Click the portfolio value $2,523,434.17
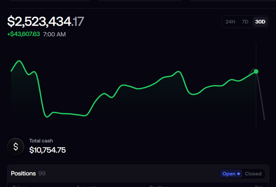The image size is (276, 187). (x=45, y=21)
